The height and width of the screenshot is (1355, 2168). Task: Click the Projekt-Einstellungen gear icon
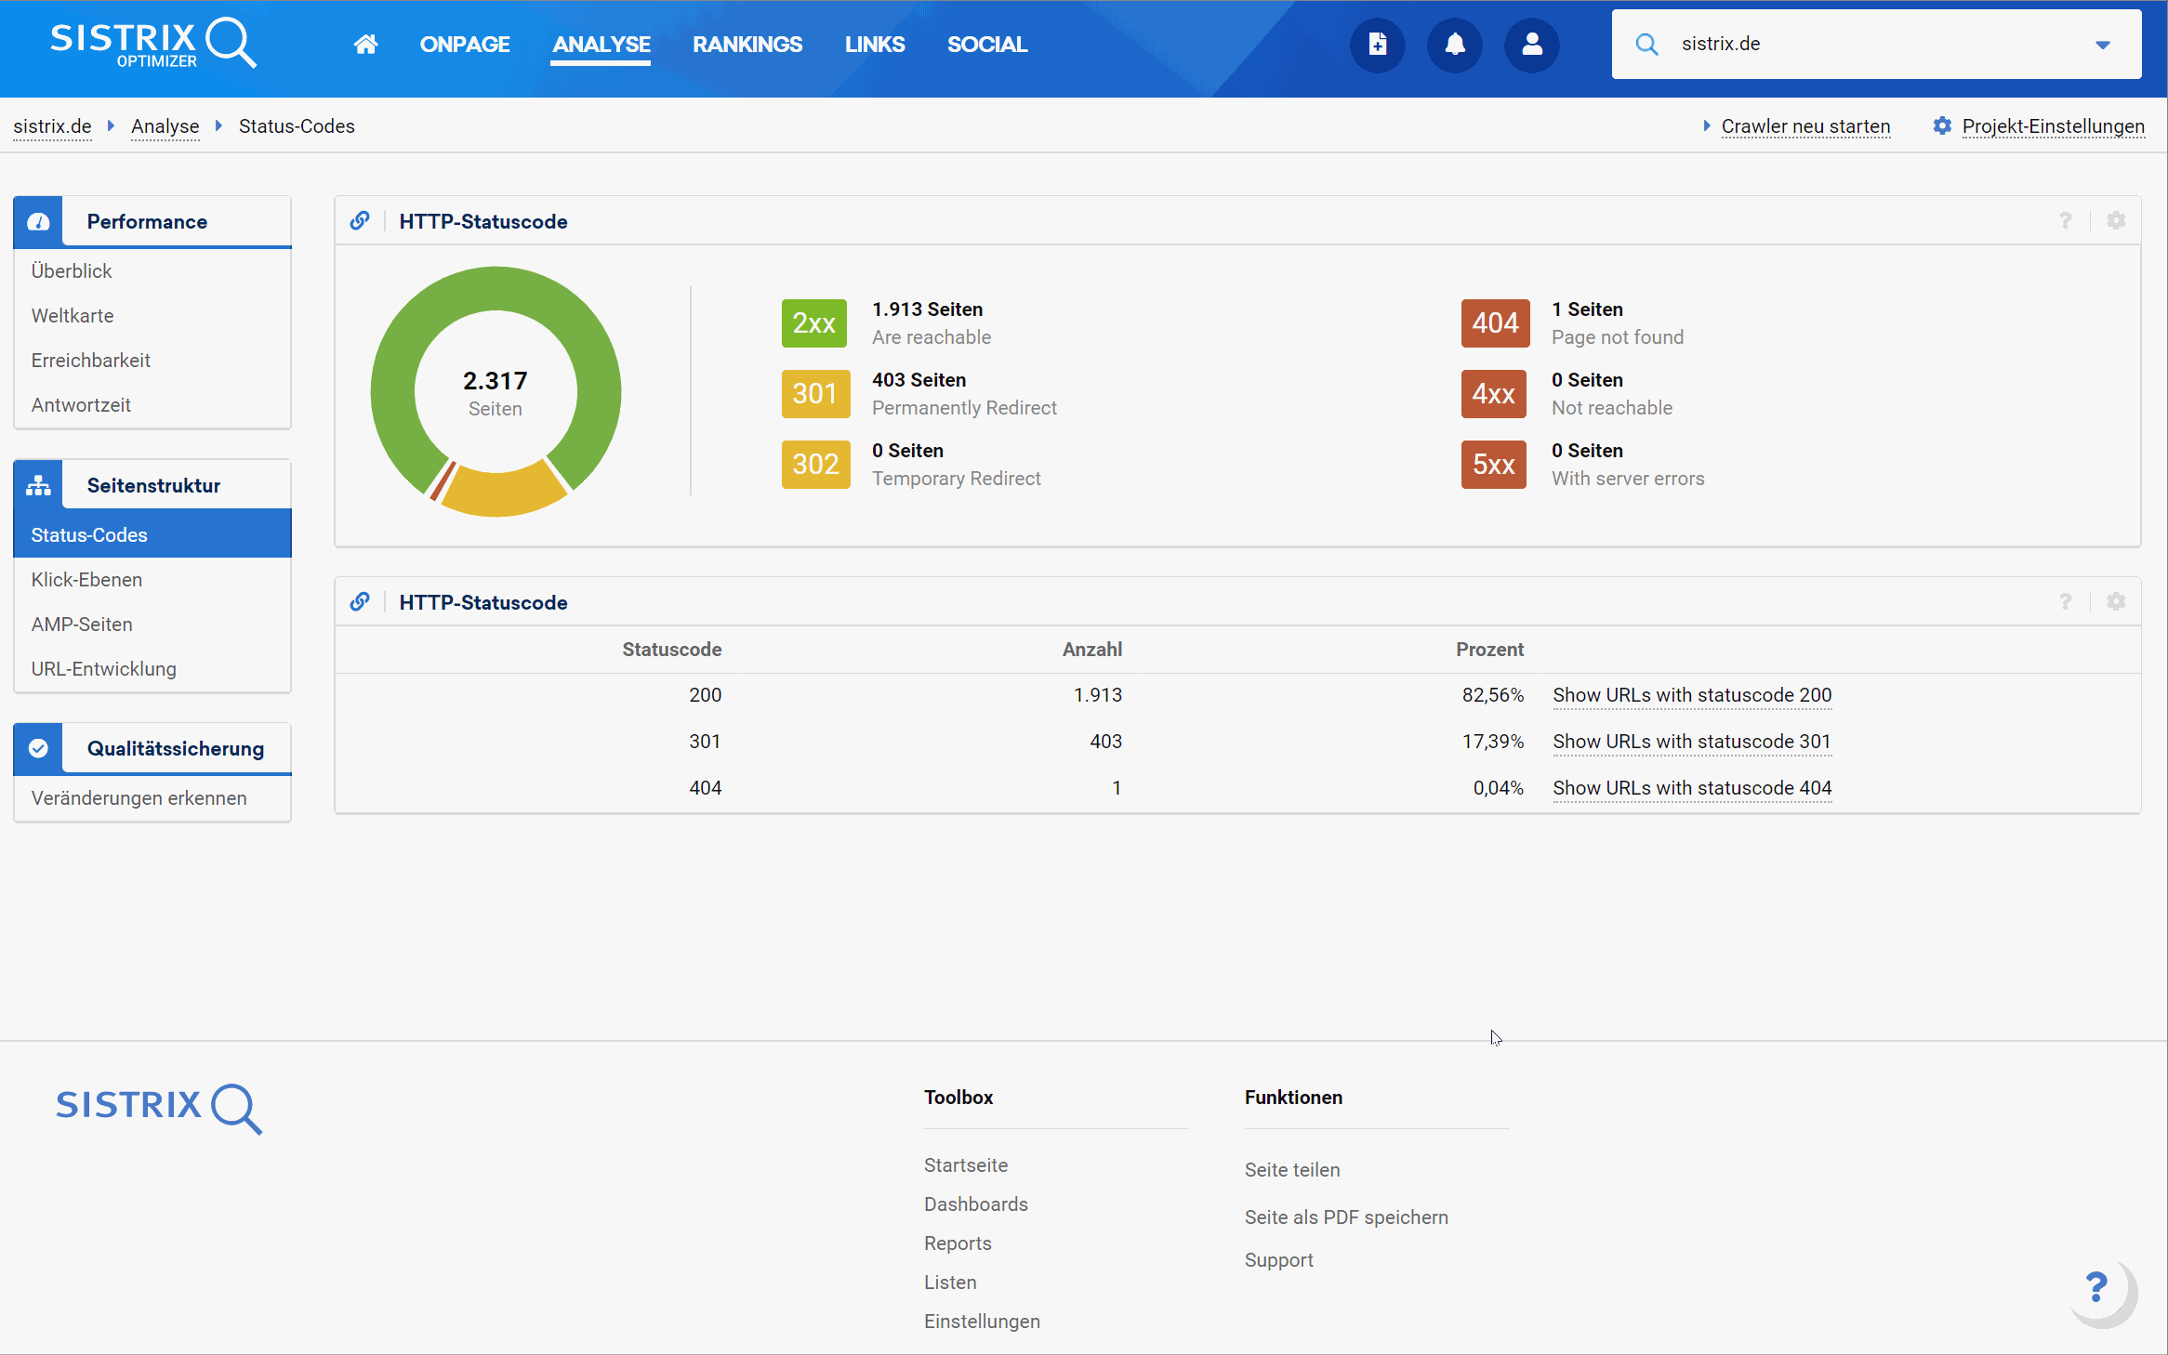[1941, 126]
